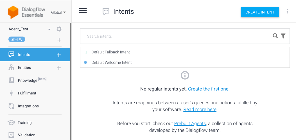This screenshot has width=296, height=140.
Task: Add a language with plus icon
Action: (59, 40)
